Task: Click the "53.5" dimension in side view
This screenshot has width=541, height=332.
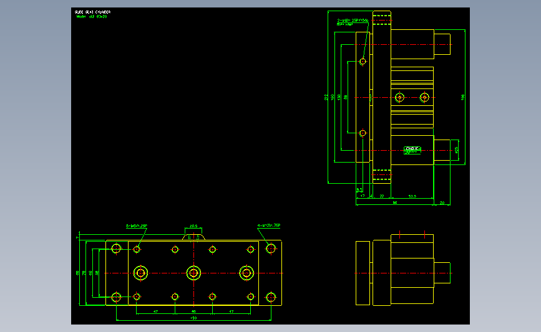Action: (x=412, y=196)
